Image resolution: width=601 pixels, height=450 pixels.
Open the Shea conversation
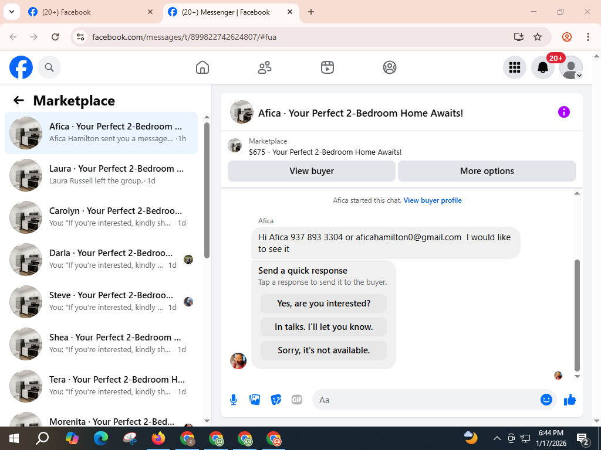(101, 343)
